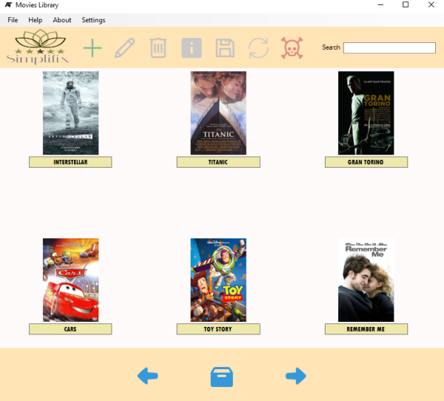The height and width of the screenshot is (401, 444).
Task: Open the File menu
Action: point(13,20)
